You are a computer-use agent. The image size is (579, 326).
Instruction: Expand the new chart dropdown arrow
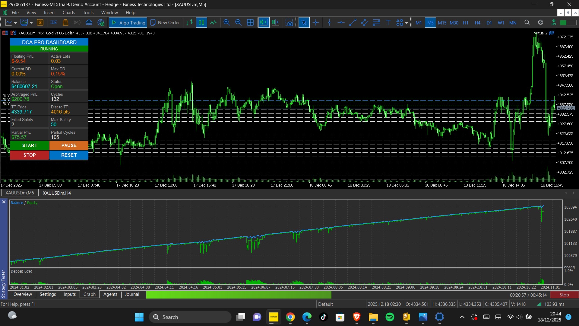[15, 23]
